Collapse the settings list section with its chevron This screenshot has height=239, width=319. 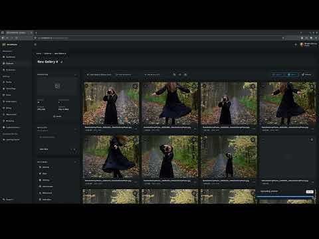click(75, 162)
